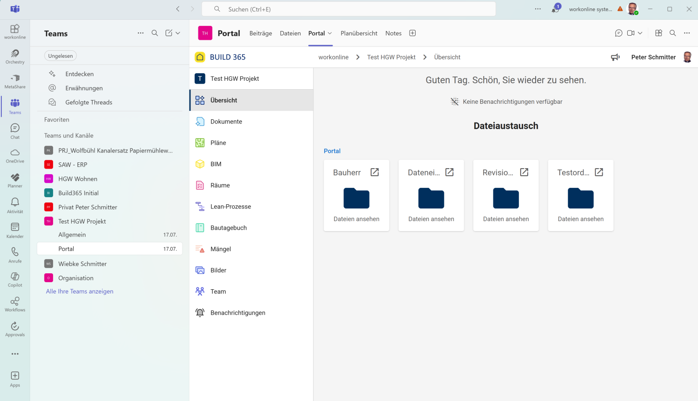Click Alle Ihre Teams anzeigen link
This screenshot has height=401, width=698.
coord(80,292)
